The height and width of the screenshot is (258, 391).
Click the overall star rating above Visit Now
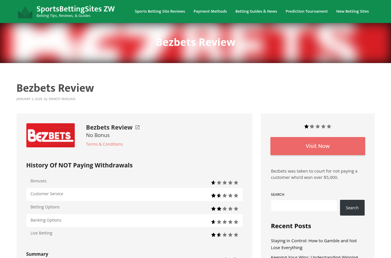tap(318, 126)
